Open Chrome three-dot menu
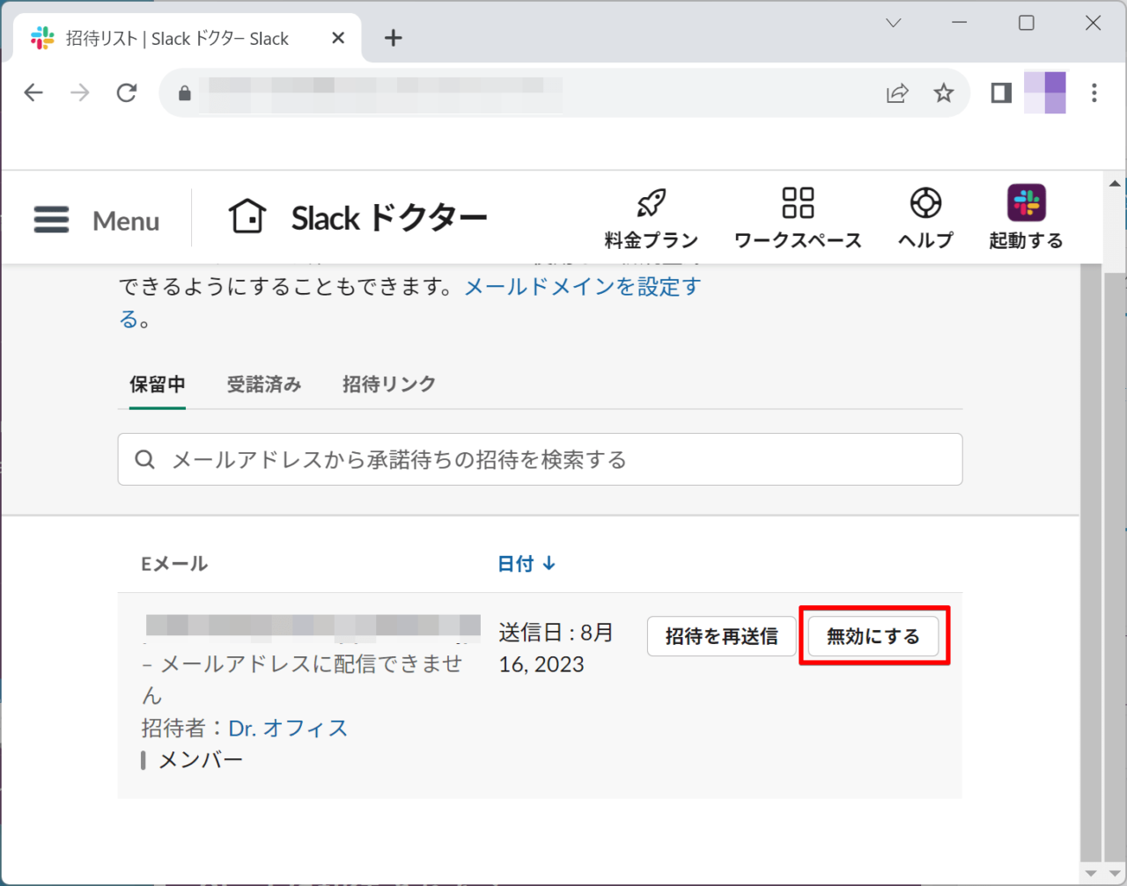 point(1094,92)
